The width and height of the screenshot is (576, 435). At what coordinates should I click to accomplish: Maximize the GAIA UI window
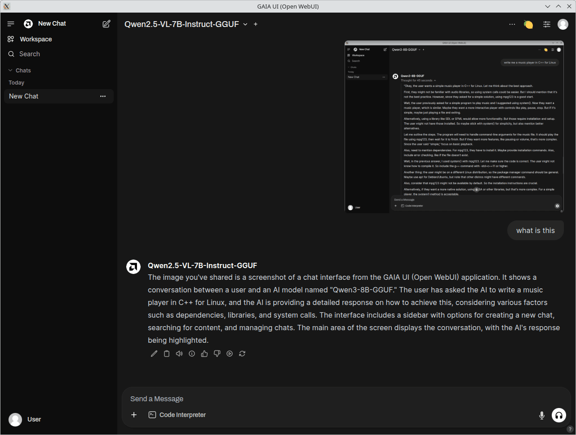(558, 6)
